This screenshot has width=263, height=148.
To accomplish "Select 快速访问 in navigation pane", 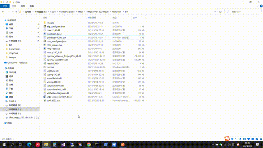I will click(x=12, y=20).
